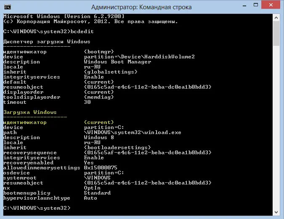Open the cmd system menu icon

8,7
